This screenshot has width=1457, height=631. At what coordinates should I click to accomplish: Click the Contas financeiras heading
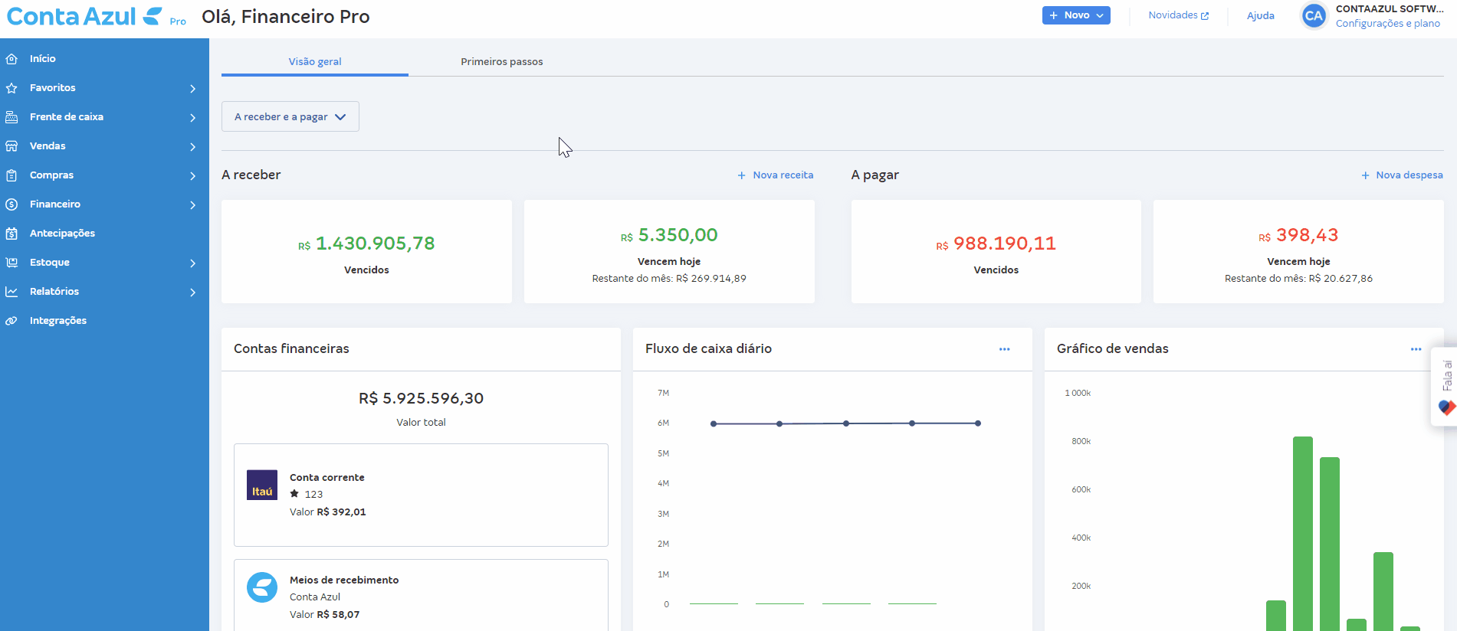[x=291, y=349]
